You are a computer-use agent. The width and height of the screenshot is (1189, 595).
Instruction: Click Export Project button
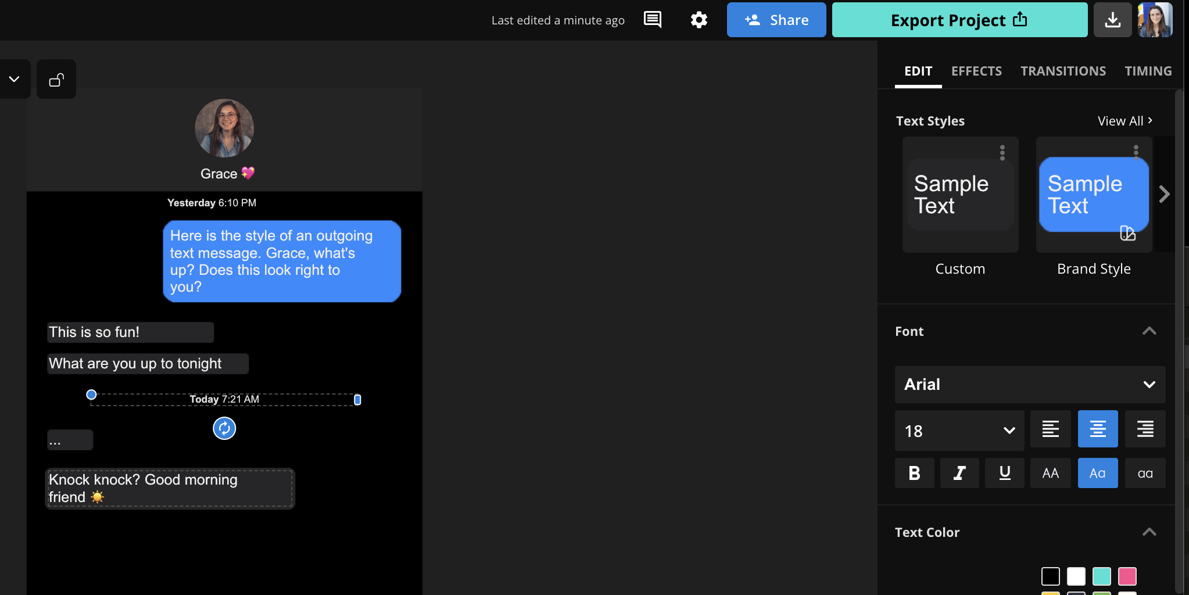960,20
